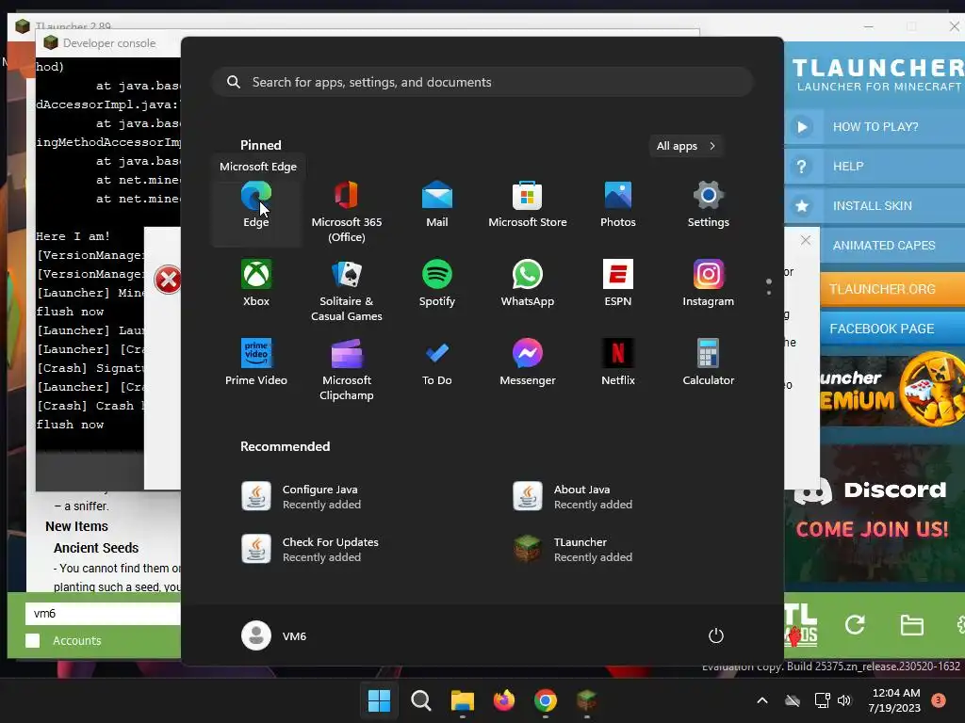Click the Start menu search box
Screen dimensions: 965x723
coord(482,83)
